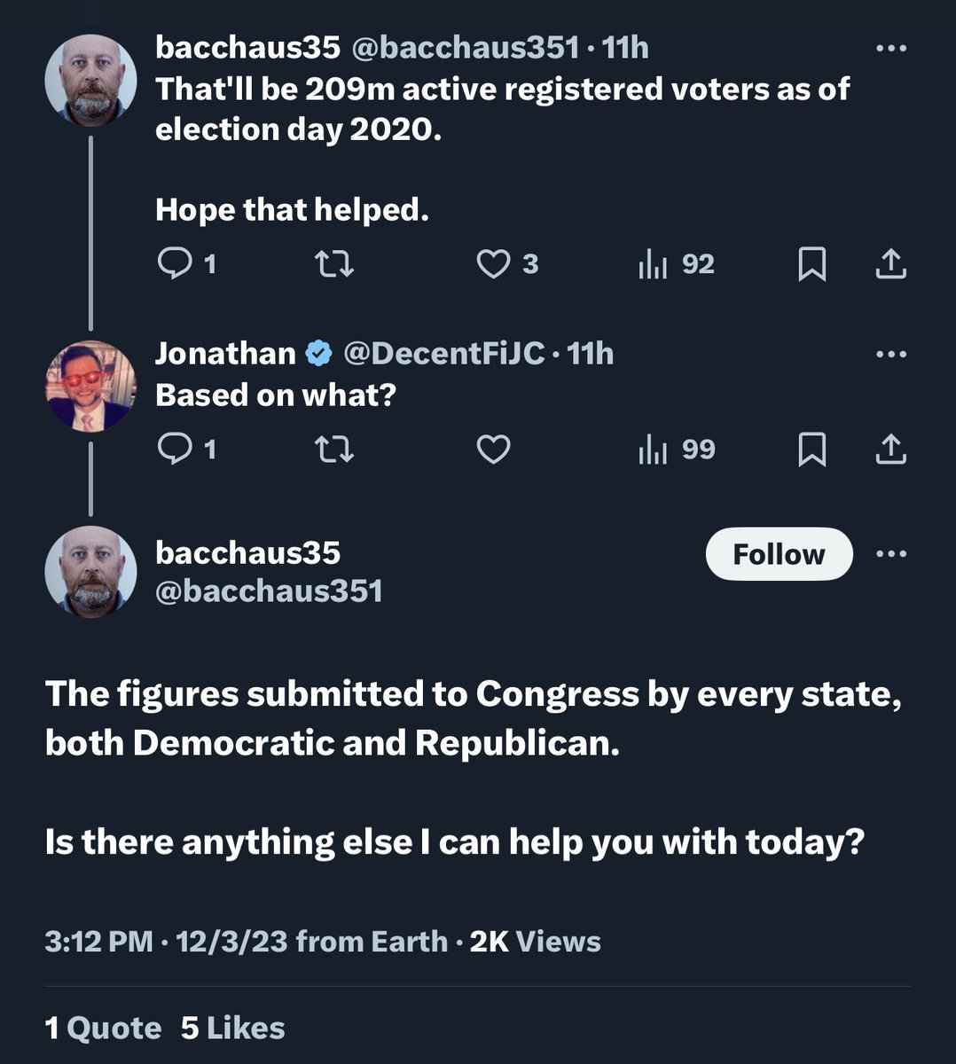Open more options on first bacchaus35 tweet
Screen dimensions: 956x1064
(x=890, y=49)
